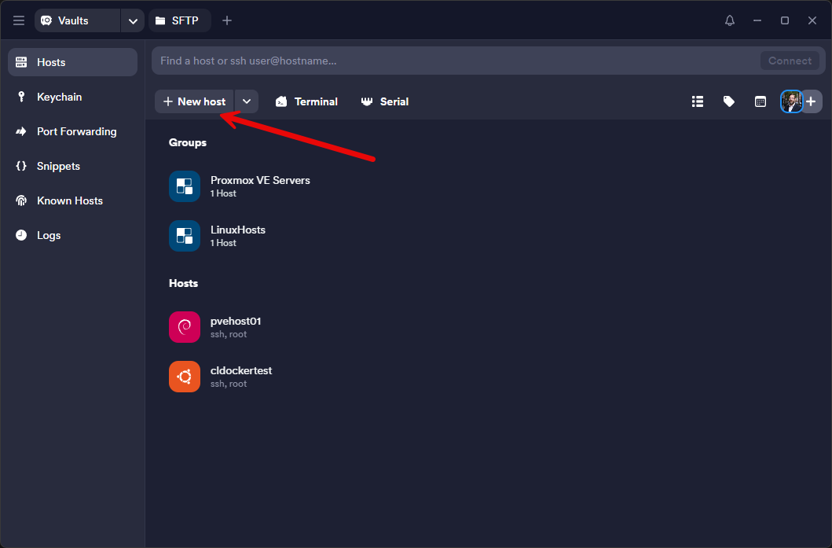Click the Connect button
The image size is (832, 548).
(x=790, y=61)
